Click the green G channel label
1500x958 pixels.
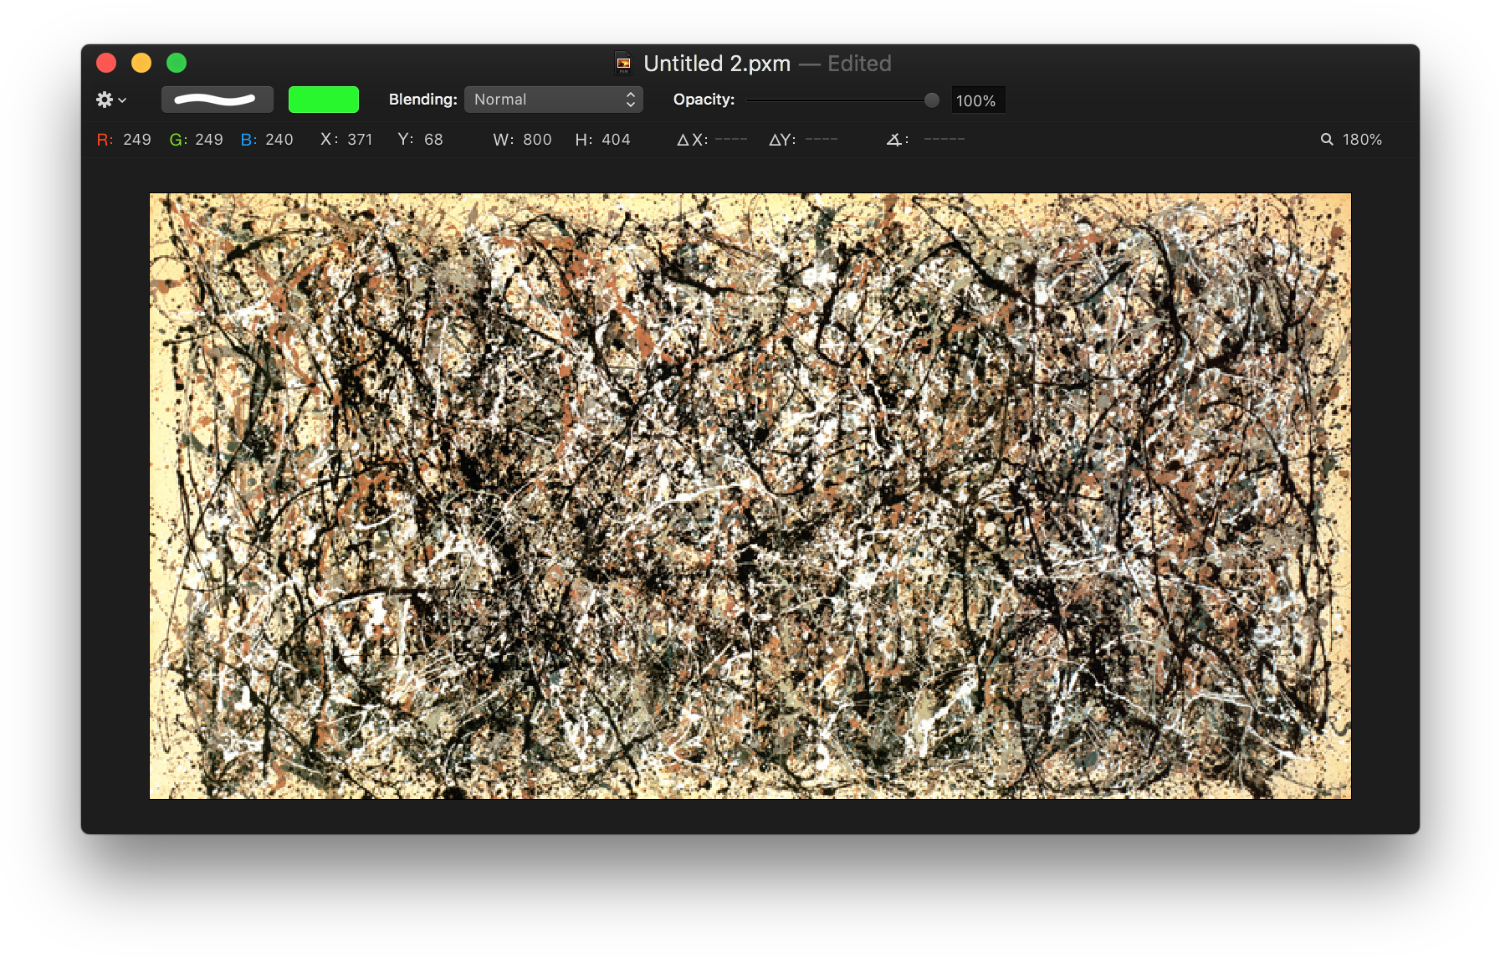(x=175, y=140)
